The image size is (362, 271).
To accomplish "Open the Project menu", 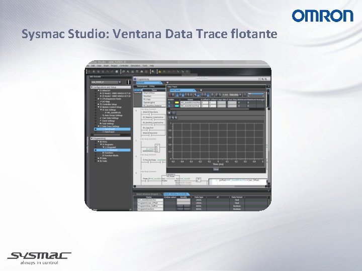I will [x=114, y=66].
